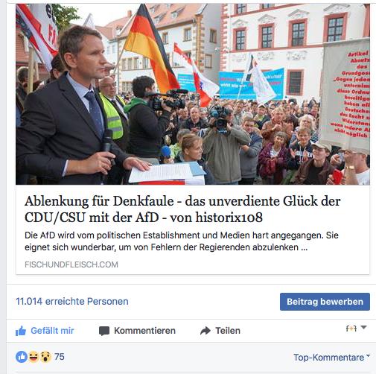
Task: Click the Teilen text label
Action: pos(228,331)
